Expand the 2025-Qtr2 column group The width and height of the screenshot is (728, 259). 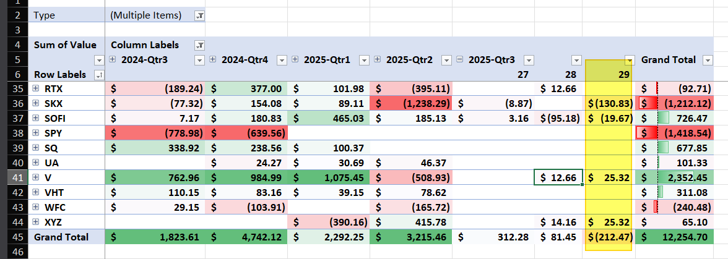[x=378, y=59]
